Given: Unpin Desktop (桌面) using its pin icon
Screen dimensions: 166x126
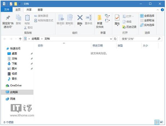Looking at the screenshot, I should pos(32,54).
